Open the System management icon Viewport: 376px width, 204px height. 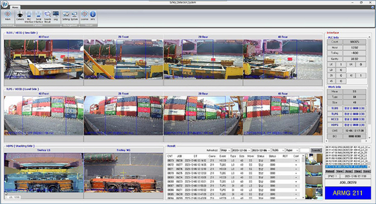point(74,16)
